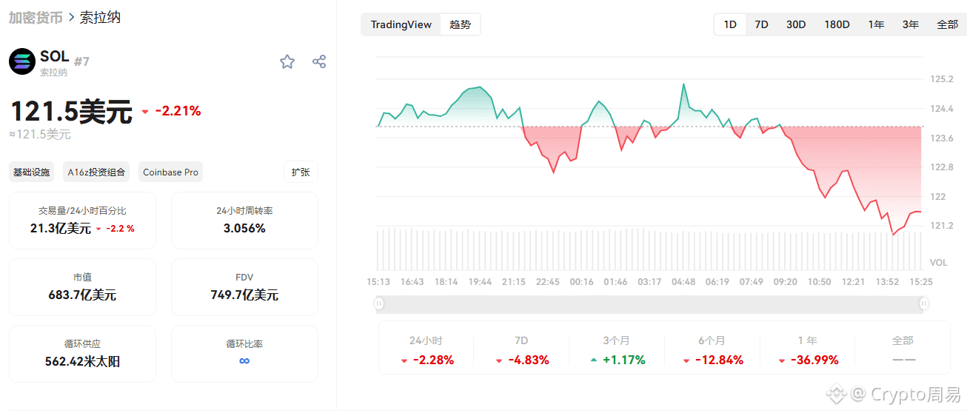Switch to the 趋势 chart view
The image size is (967, 413).
tap(460, 24)
